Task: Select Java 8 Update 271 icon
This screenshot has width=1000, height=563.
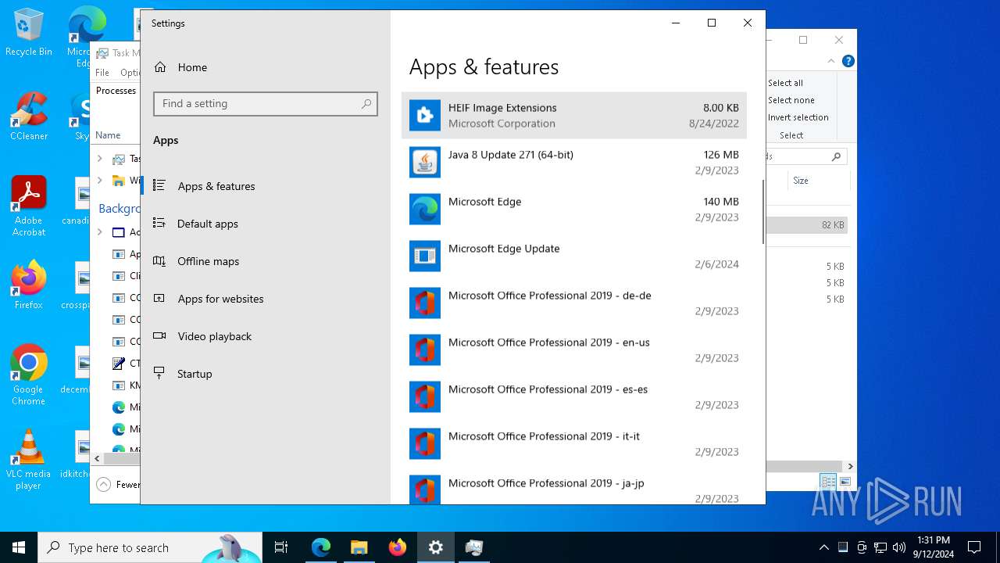Action: click(425, 163)
